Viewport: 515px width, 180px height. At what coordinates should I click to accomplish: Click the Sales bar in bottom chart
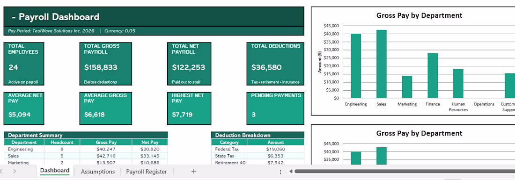[381, 156]
